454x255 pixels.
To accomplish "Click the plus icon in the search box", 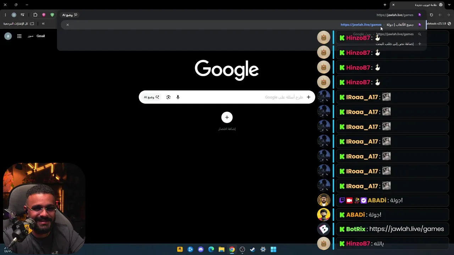I will [x=309, y=97].
